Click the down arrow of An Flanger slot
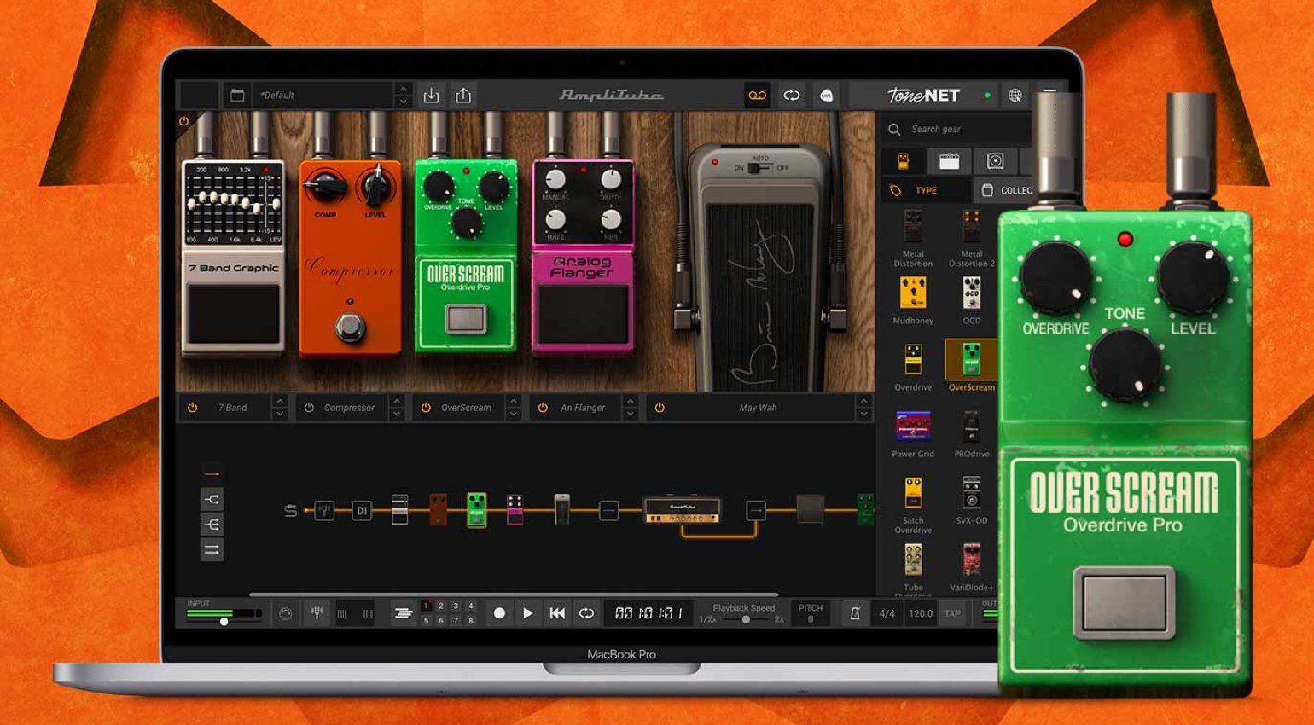This screenshot has height=725, width=1314. [630, 415]
